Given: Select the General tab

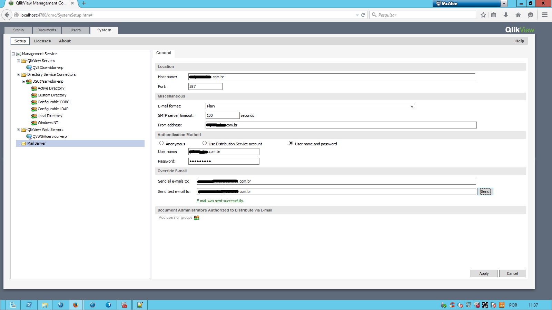Looking at the screenshot, I should click(164, 53).
